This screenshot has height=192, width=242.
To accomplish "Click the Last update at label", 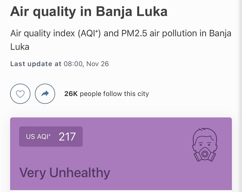I will coord(36,64).
